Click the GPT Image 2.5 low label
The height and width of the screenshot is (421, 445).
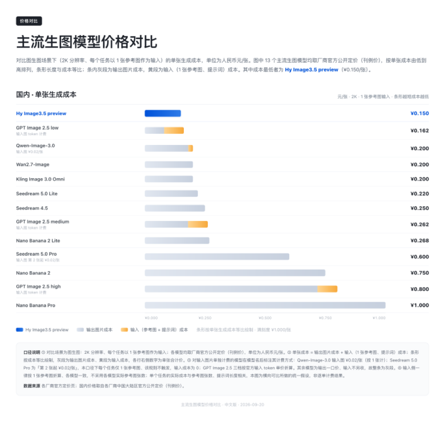click(37, 128)
